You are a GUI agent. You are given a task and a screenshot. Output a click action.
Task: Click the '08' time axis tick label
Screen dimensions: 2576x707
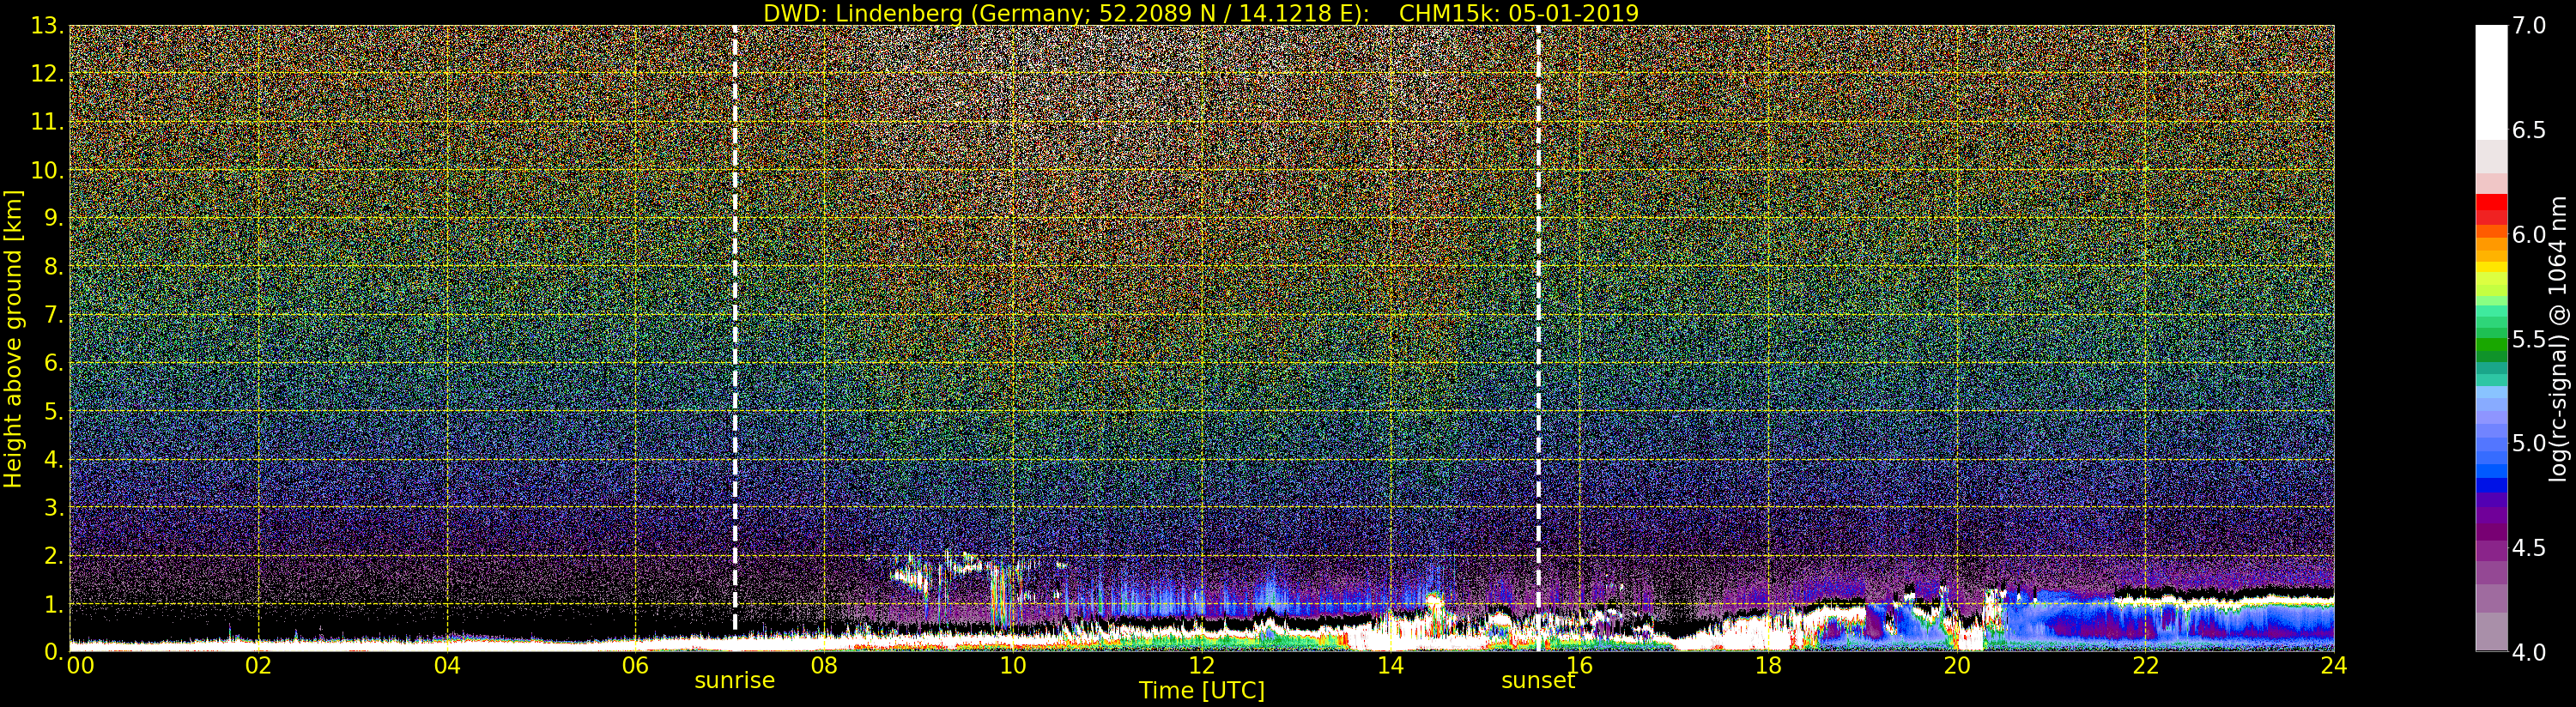pos(824,666)
